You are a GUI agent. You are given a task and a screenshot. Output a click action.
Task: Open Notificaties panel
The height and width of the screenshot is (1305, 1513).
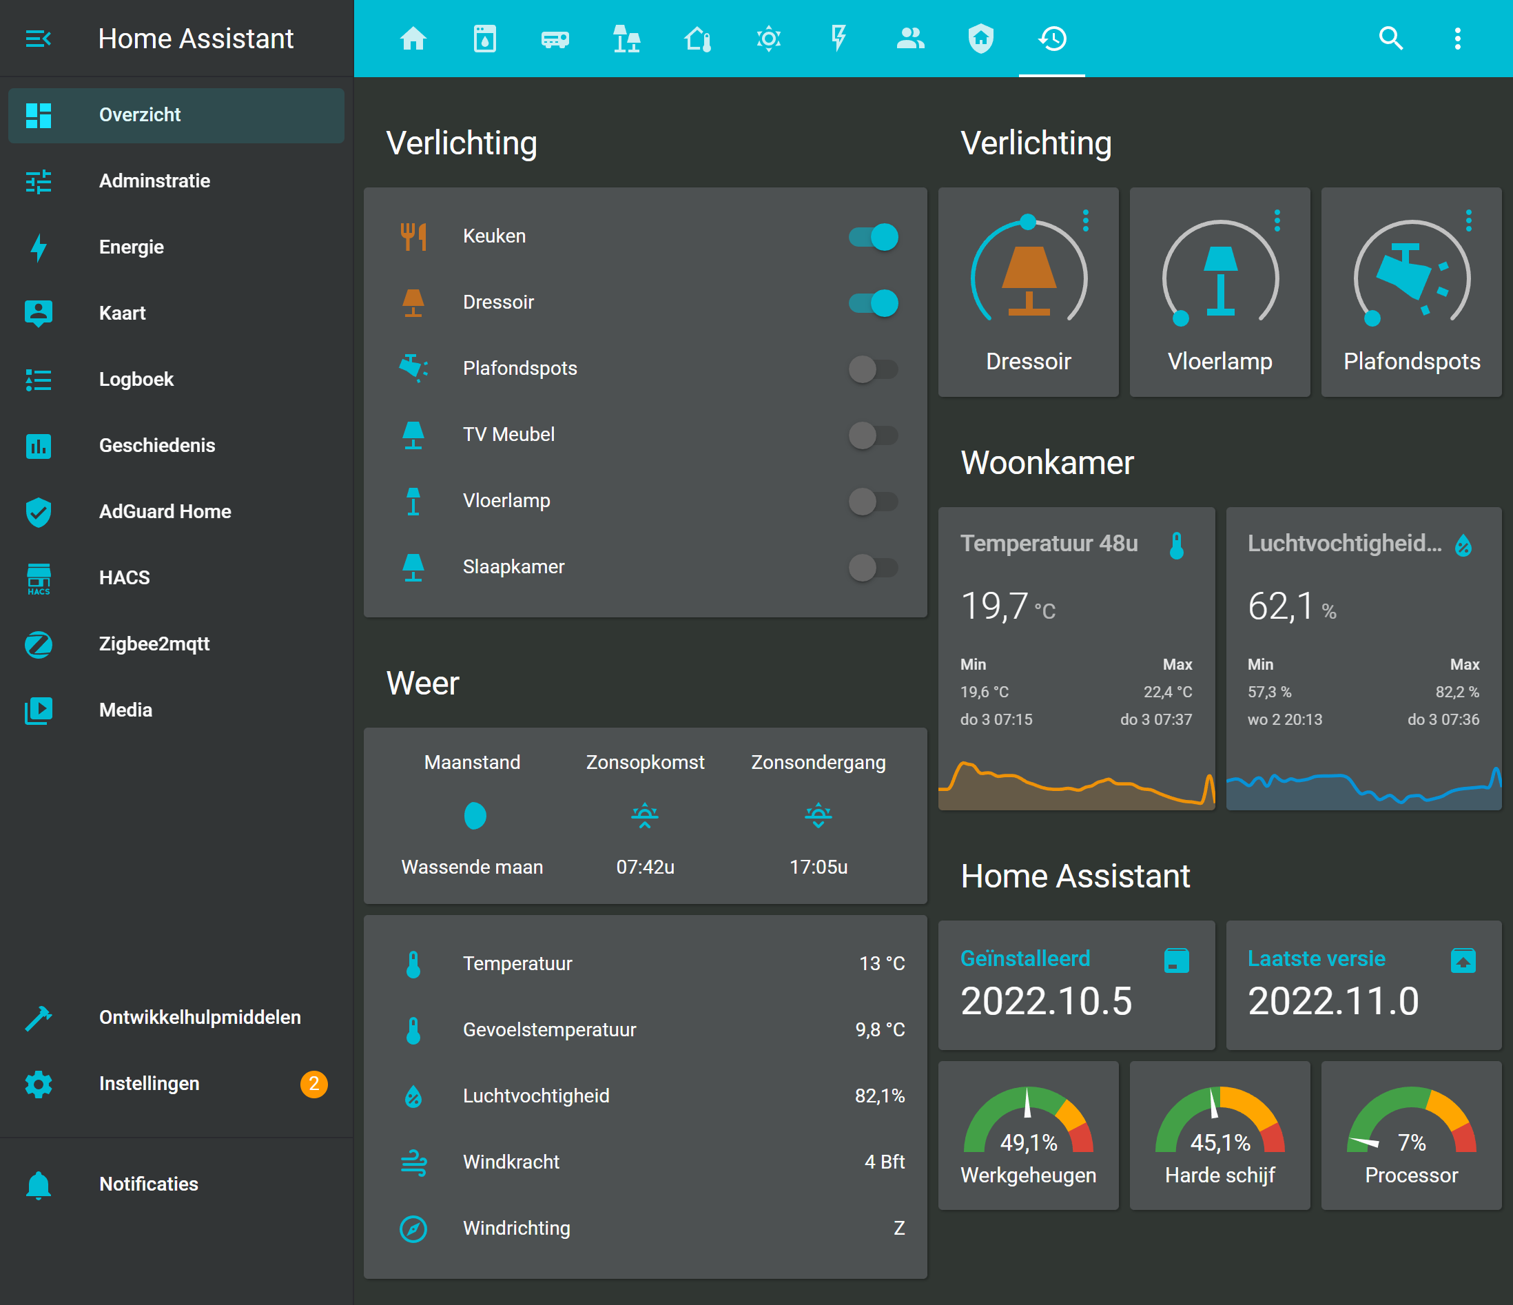tap(148, 1184)
